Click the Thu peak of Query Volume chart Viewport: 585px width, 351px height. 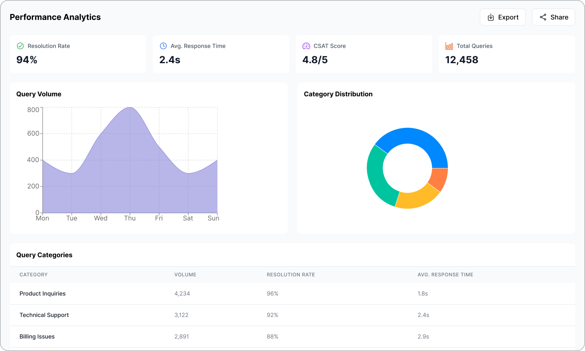(x=130, y=108)
